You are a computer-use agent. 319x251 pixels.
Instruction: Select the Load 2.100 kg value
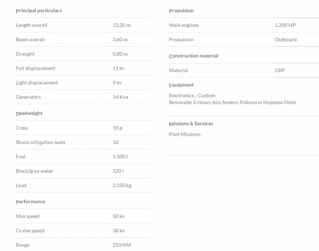click(122, 185)
